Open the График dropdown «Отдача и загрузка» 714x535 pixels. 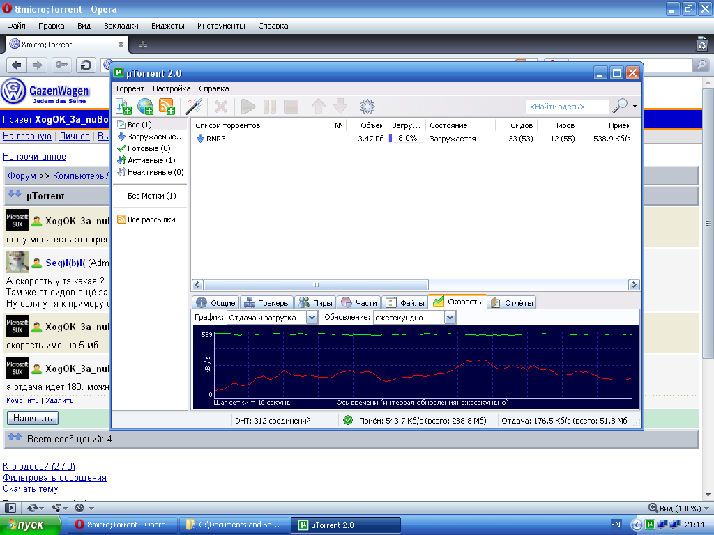pyautogui.click(x=272, y=318)
